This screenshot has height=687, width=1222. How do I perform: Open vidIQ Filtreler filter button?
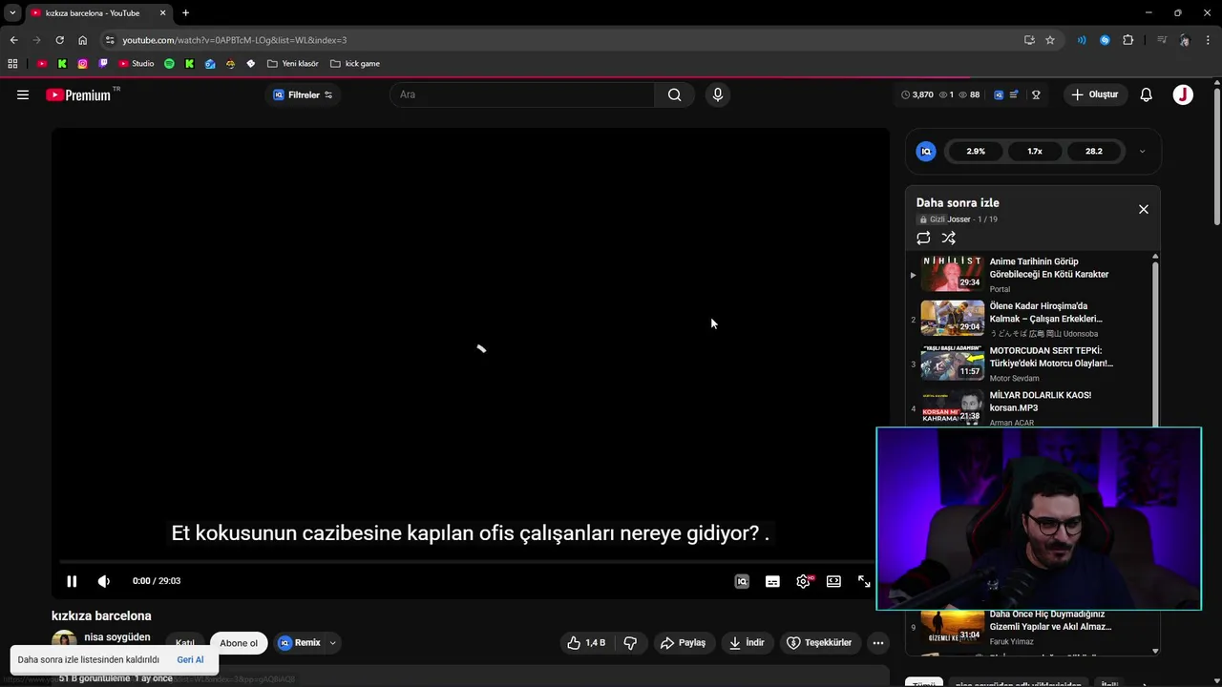[303, 94]
